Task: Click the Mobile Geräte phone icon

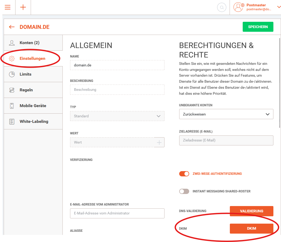Action: [x=12, y=106]
